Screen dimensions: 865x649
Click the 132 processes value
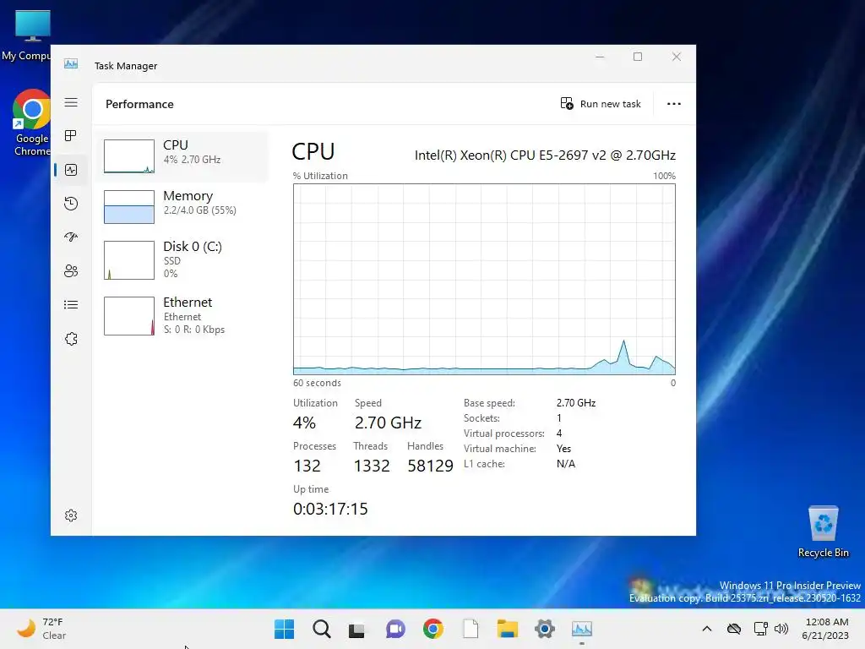(x=307, y=466)
